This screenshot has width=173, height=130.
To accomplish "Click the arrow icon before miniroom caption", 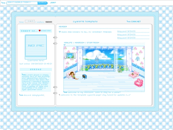I will coord(65,92).
